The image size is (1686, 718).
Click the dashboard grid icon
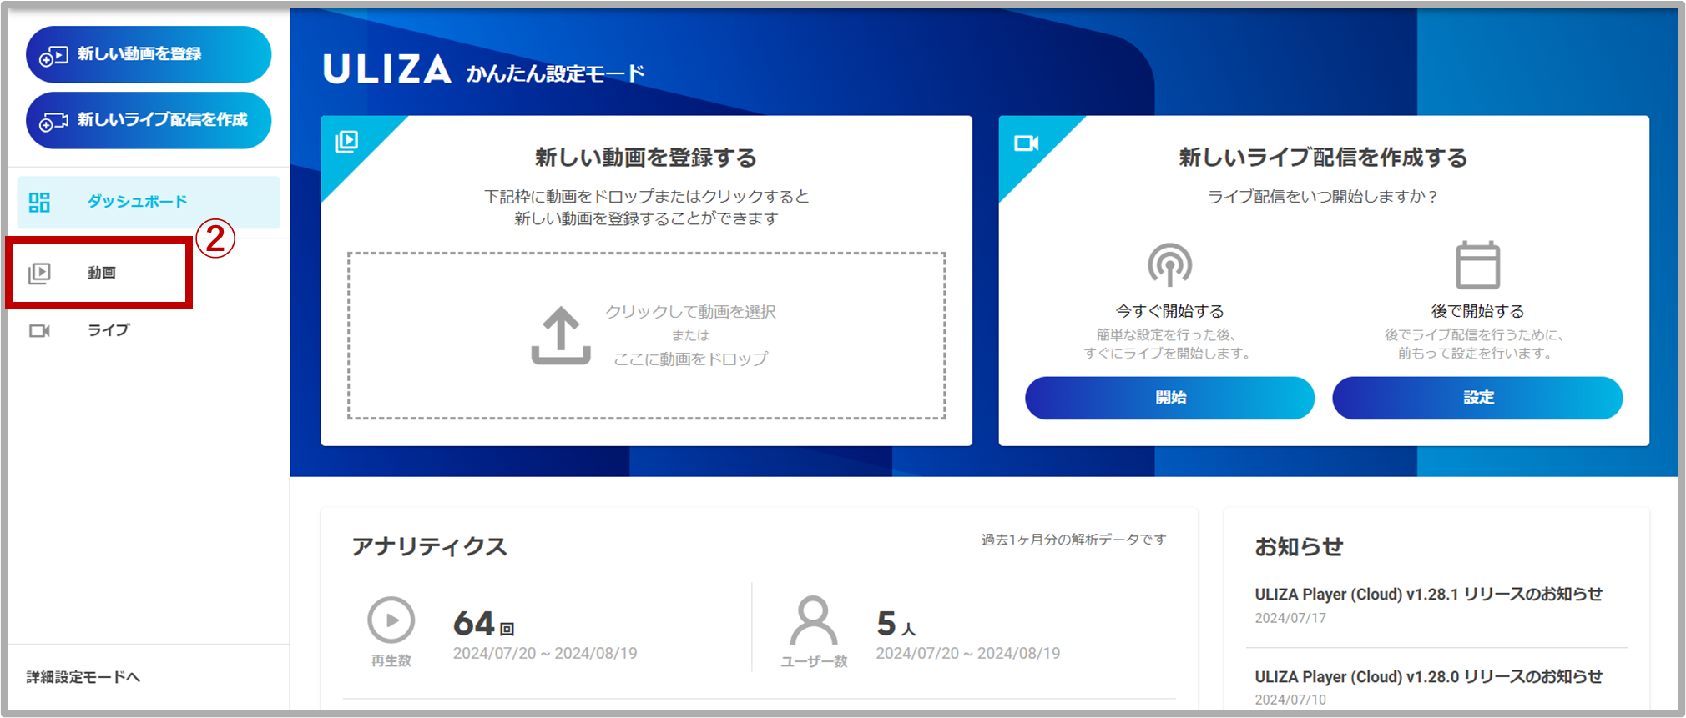tap(39, 202)
